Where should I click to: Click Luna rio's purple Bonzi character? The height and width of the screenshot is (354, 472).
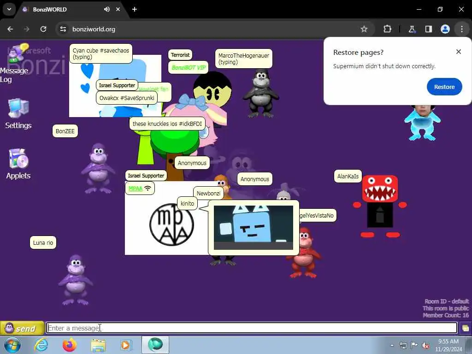75,280
